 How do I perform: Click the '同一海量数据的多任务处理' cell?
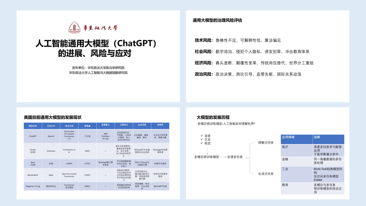(x=328, y=161)
